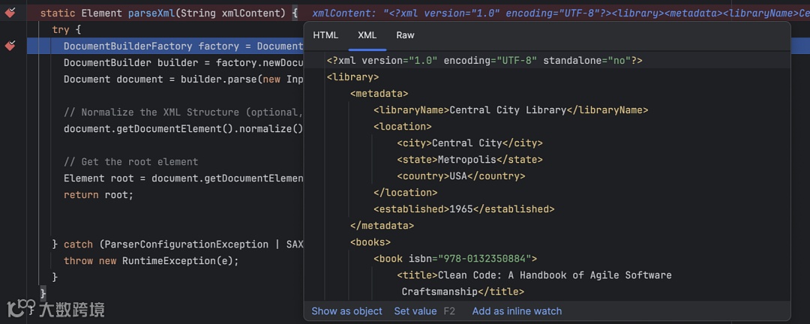Click the <metadata> opening tag

point(379,94)
